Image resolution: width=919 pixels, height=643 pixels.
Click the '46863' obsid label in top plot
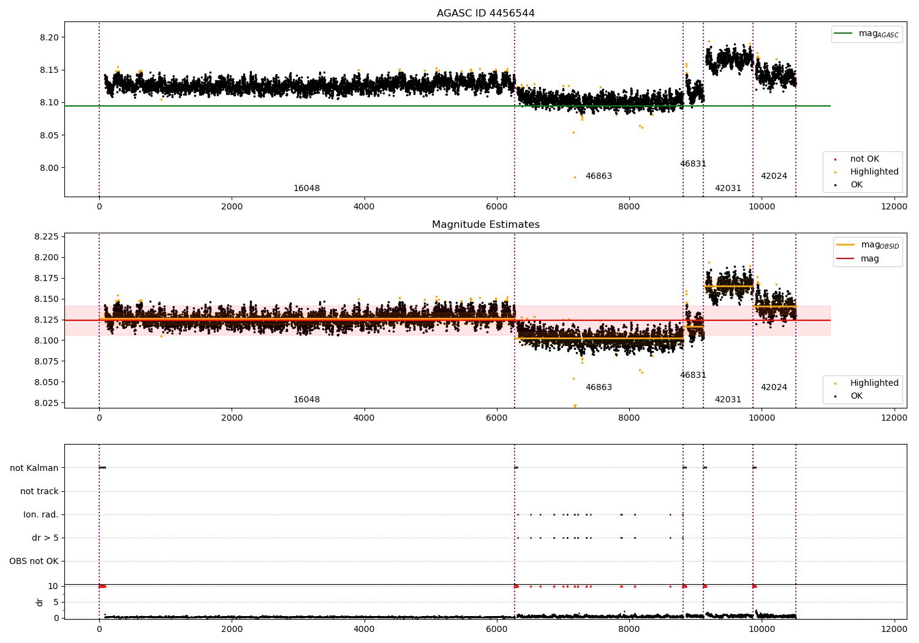[599, 176]
